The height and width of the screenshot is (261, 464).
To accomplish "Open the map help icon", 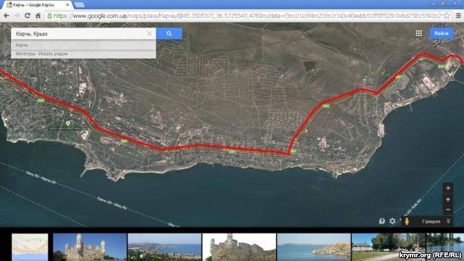I will tap(382, 221).
